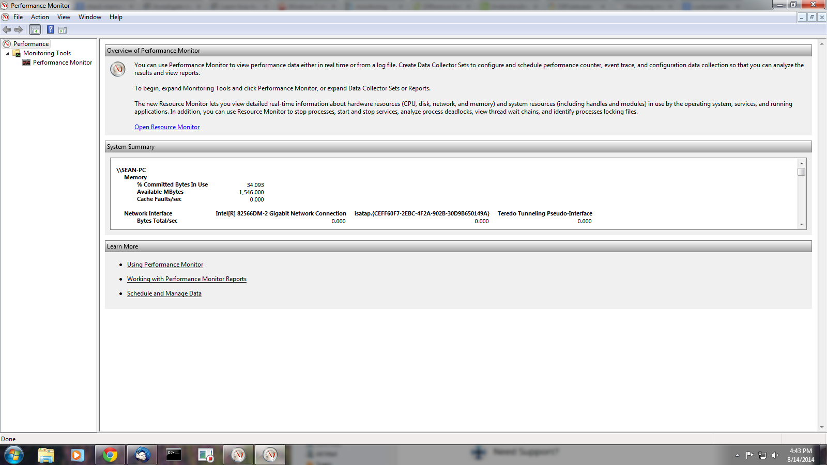The height and width of the screenshot is (465, 827).
Task: Open the Action menu
Action: pyautogui.click(x=40, y=17)
